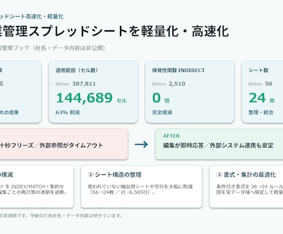
Task: Click the 編集ごとの再計算の連鎖を遮断 line
Action: tap(34, 192)
